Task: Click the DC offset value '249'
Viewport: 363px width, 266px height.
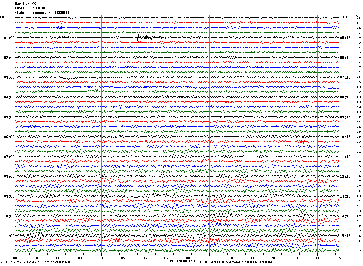Action: (x=359, y=137)
